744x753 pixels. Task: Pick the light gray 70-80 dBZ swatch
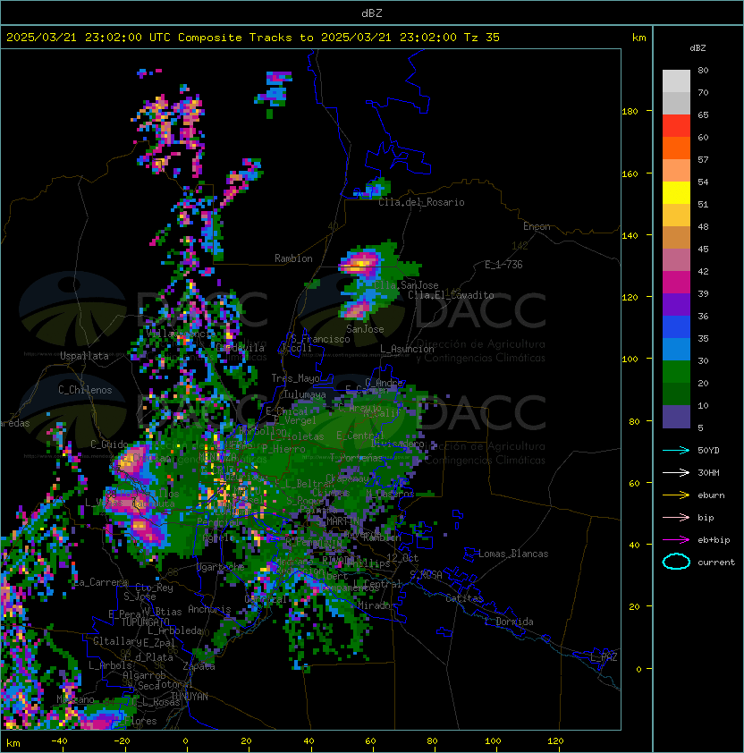pyautogui.click(x=676, y=81)
